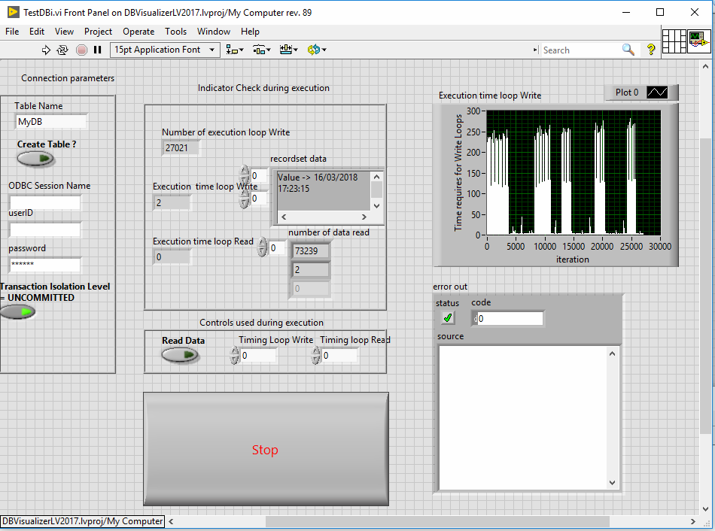Click the Timing loop Read stepper arrows

click(315, 355)
